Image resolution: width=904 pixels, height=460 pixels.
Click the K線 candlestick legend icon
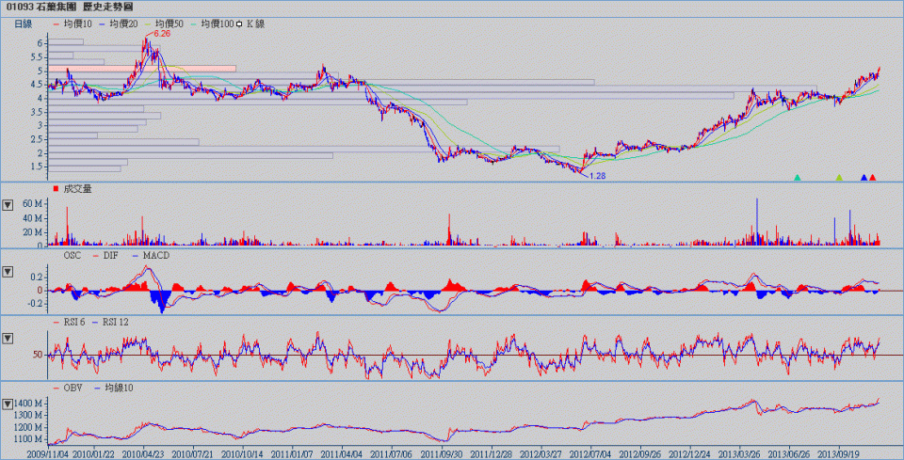pos(239,24)
